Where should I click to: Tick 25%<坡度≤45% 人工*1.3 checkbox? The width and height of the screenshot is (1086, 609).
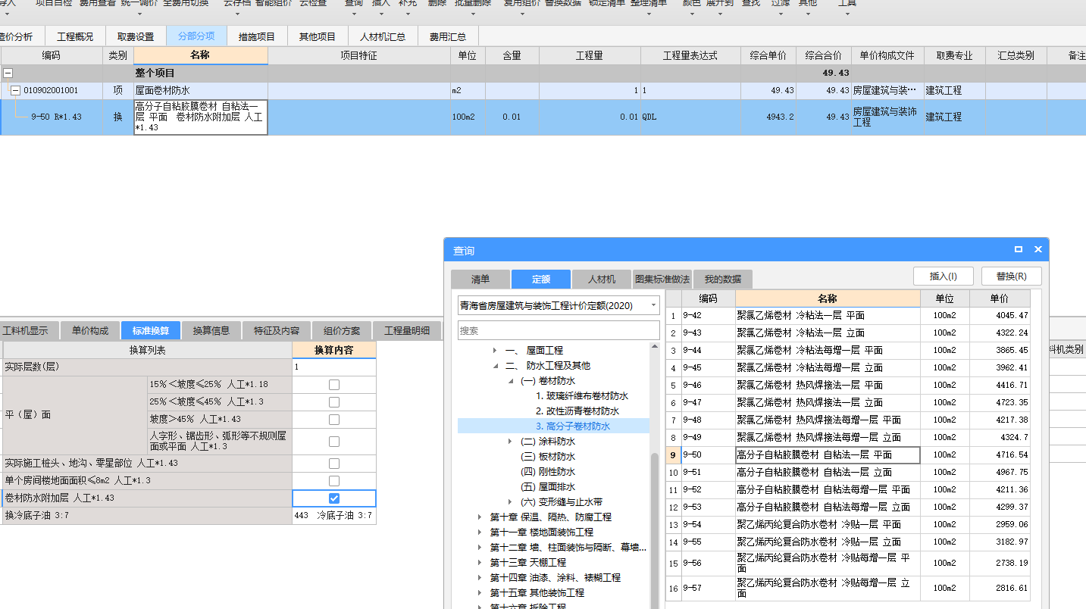334,402
